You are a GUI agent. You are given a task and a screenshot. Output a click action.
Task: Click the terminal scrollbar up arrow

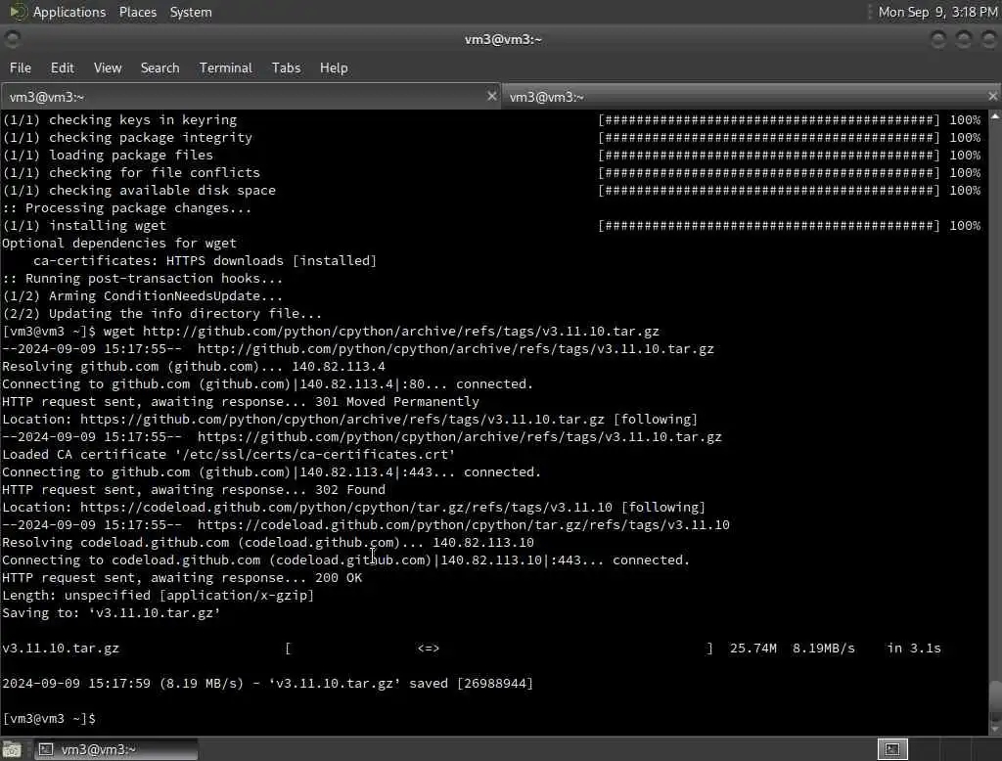click(x=995, y=116)
